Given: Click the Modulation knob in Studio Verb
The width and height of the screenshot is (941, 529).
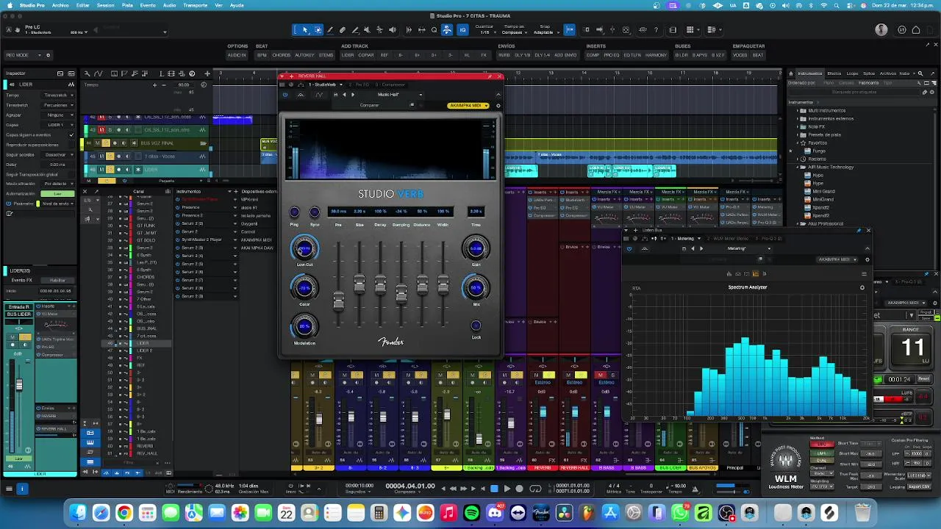Looking at the screenshot, I should pos(304,326).
